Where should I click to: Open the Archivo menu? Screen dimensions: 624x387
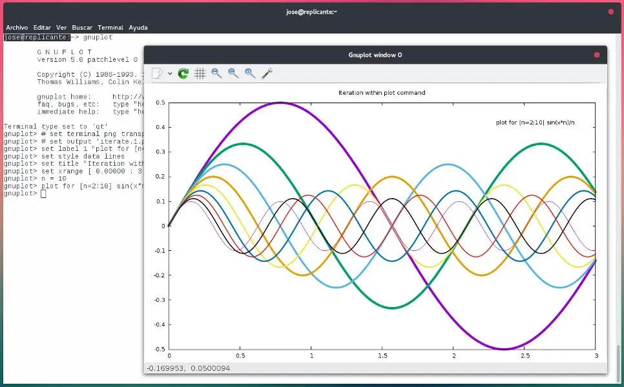[17, 27]
